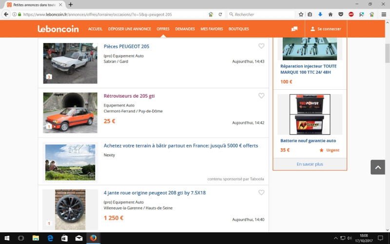The height and width of the screenshot is (244, 390).
Task: Open a new tab with plus button
Action: click(x=71, y=4)
